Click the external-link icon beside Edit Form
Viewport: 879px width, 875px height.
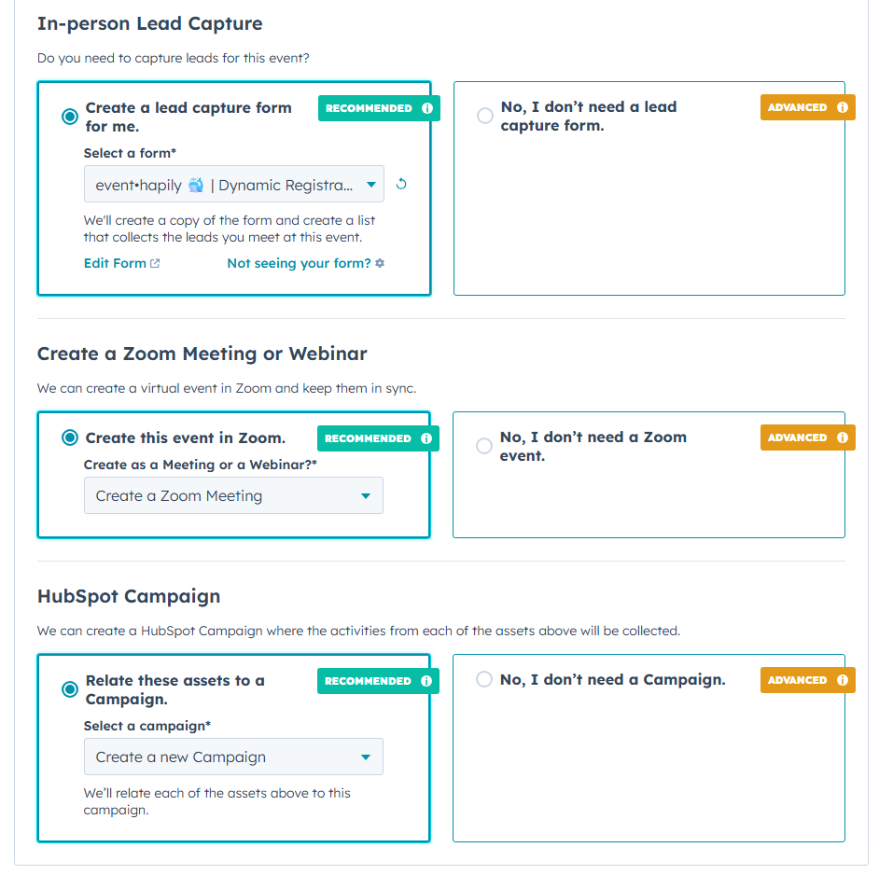pyautogui.click(x=155, y=263)
